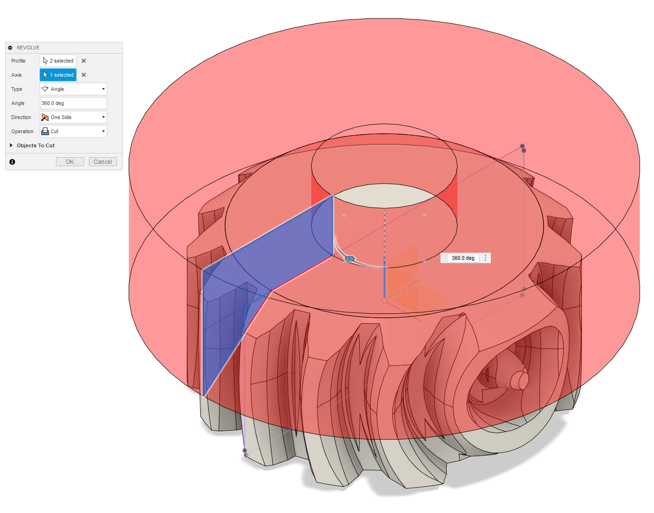Image resolution: width=654 pixels, height=513 pixels.
Task: Cancel the Revolve operation
Action: (x=102, y=161)
